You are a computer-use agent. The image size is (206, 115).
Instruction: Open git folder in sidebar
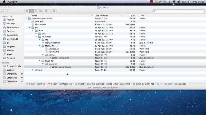pyautogui.click(x=8, y=42)
